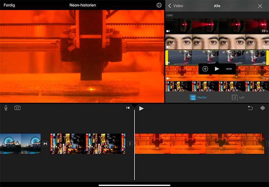Switch to the Medier tab

point(198,97)
